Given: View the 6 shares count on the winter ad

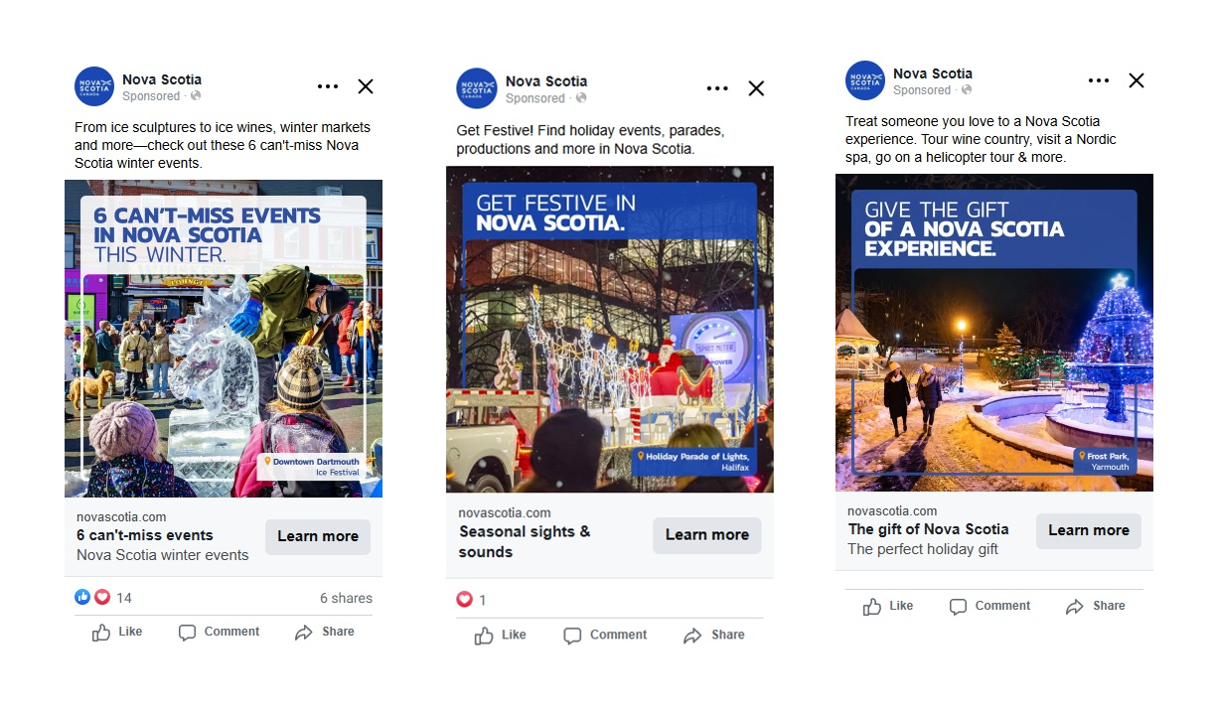Looking at the screenshot, I should 346,598.
